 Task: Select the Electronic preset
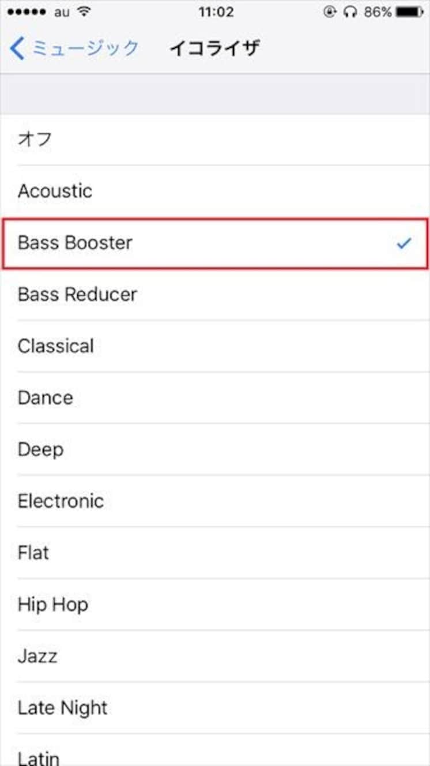pos(215,501)
